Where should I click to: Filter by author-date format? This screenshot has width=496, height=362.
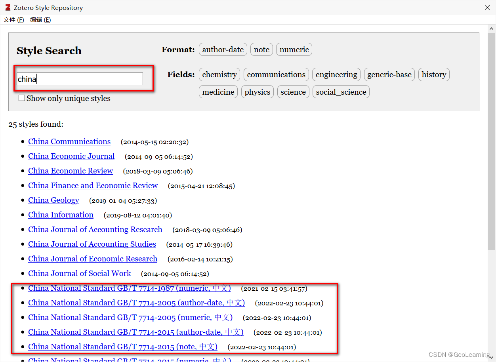tap(223, 50)
